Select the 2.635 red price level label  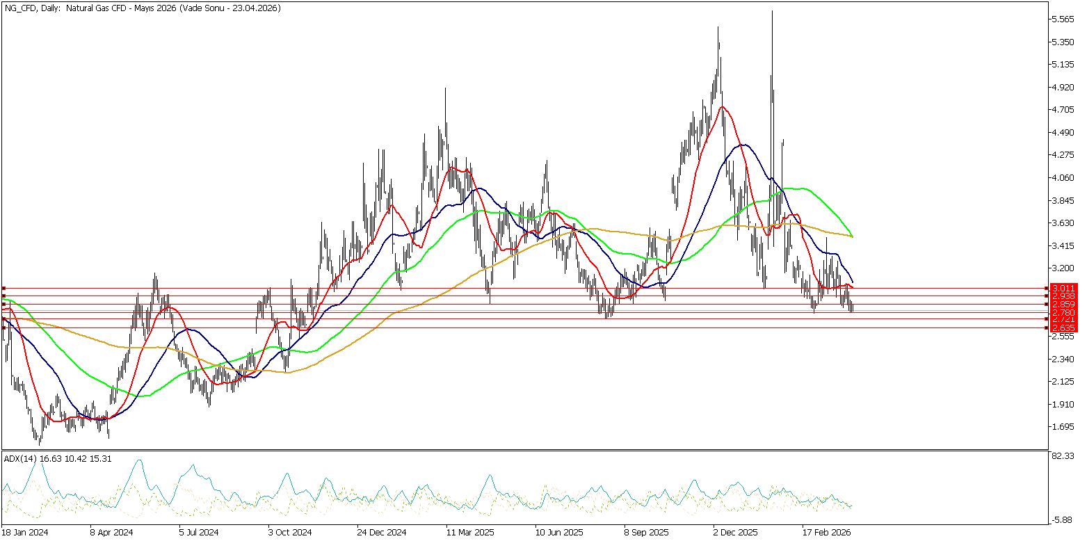click(1063, 328)
